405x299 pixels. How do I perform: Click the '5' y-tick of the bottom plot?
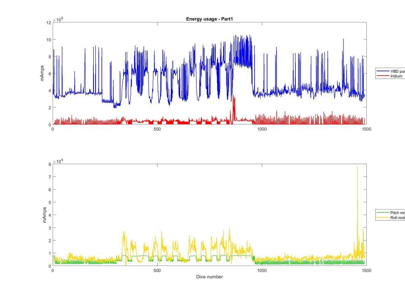(50, 202)
